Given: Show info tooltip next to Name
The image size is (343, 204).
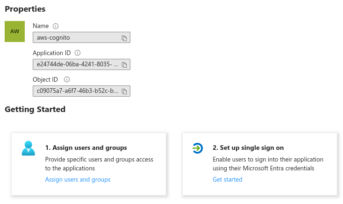Looking at the screenshot, I should (x=56, y=26).
